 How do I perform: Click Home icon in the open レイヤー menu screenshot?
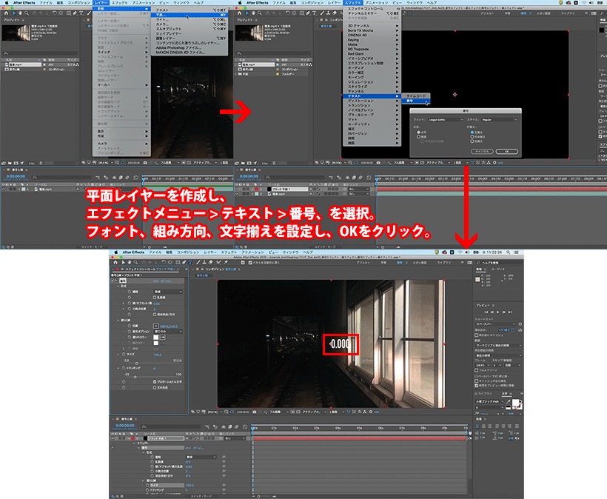coord(6,13)
